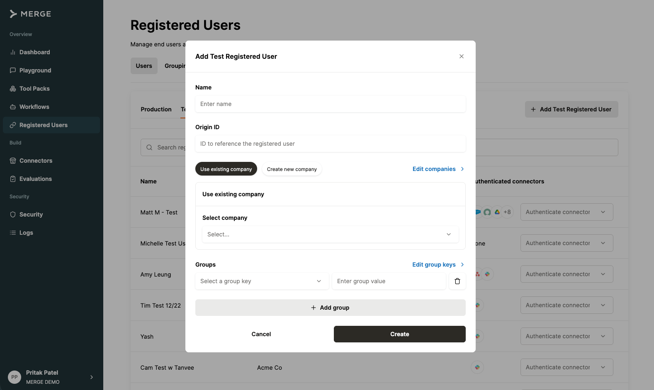
Task: Click the connector icon in Cam Test w Tanvee row
Action: click(477, 367)
